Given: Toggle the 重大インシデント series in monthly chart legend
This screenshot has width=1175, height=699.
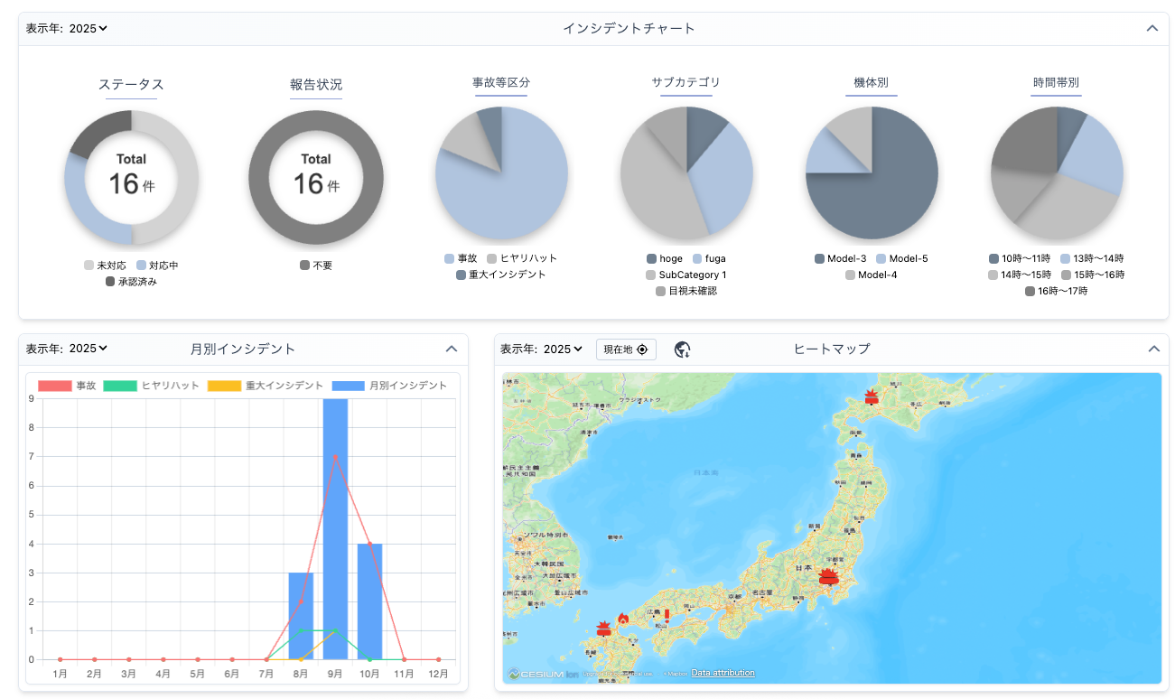Looking at the screenshot, I should pyautogui.click(x=266, y=386).
